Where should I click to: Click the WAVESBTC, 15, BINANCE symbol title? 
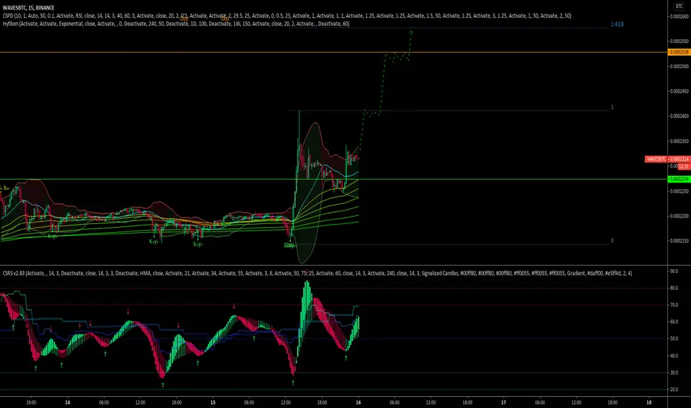click(29, 7)
